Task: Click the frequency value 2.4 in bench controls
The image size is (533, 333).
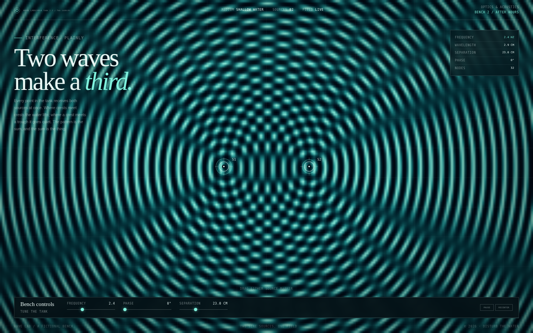Action: [x=112, y=303]
